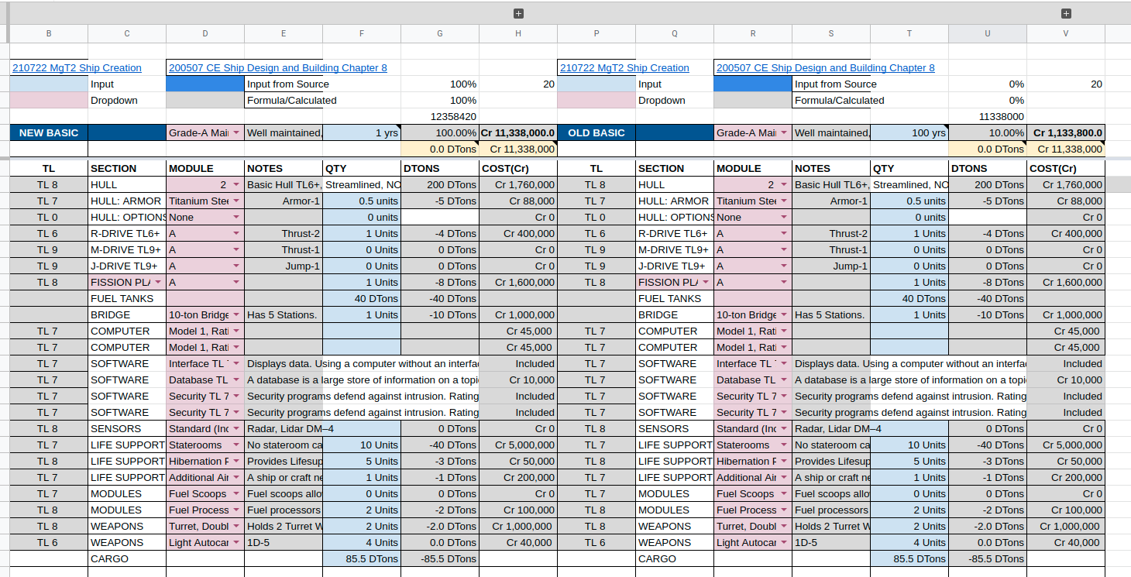Open left FISSION PLANT section dropdown

(x=157, y=283)
